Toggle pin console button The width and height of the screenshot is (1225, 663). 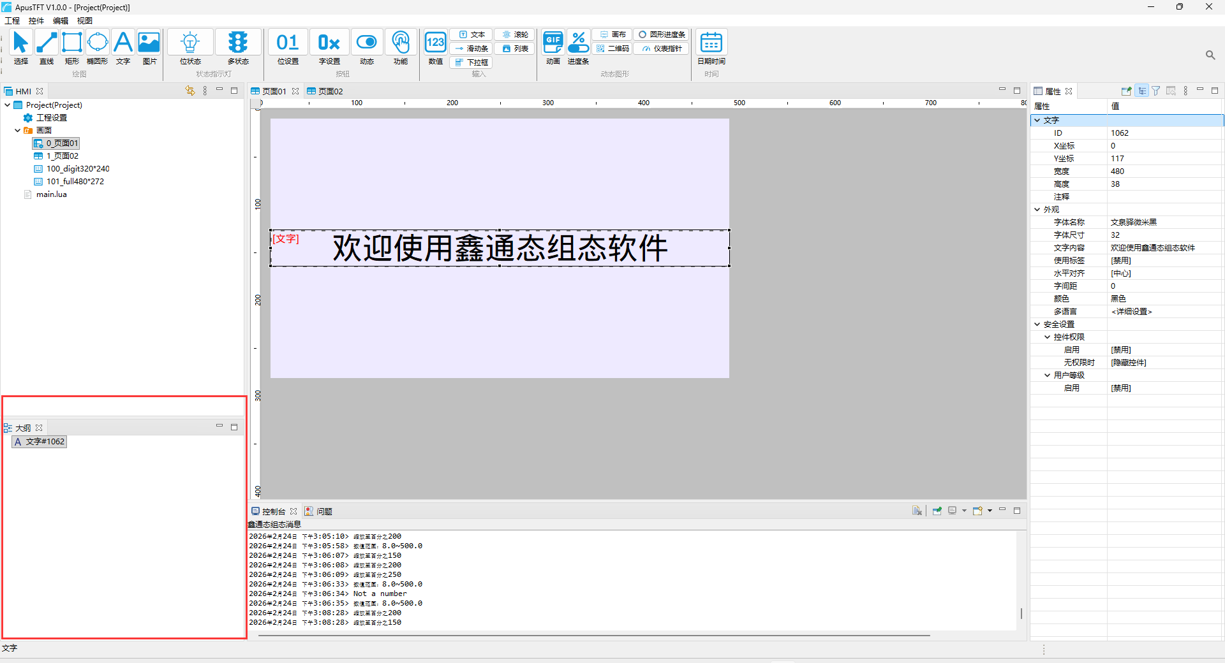coord(937,511)
